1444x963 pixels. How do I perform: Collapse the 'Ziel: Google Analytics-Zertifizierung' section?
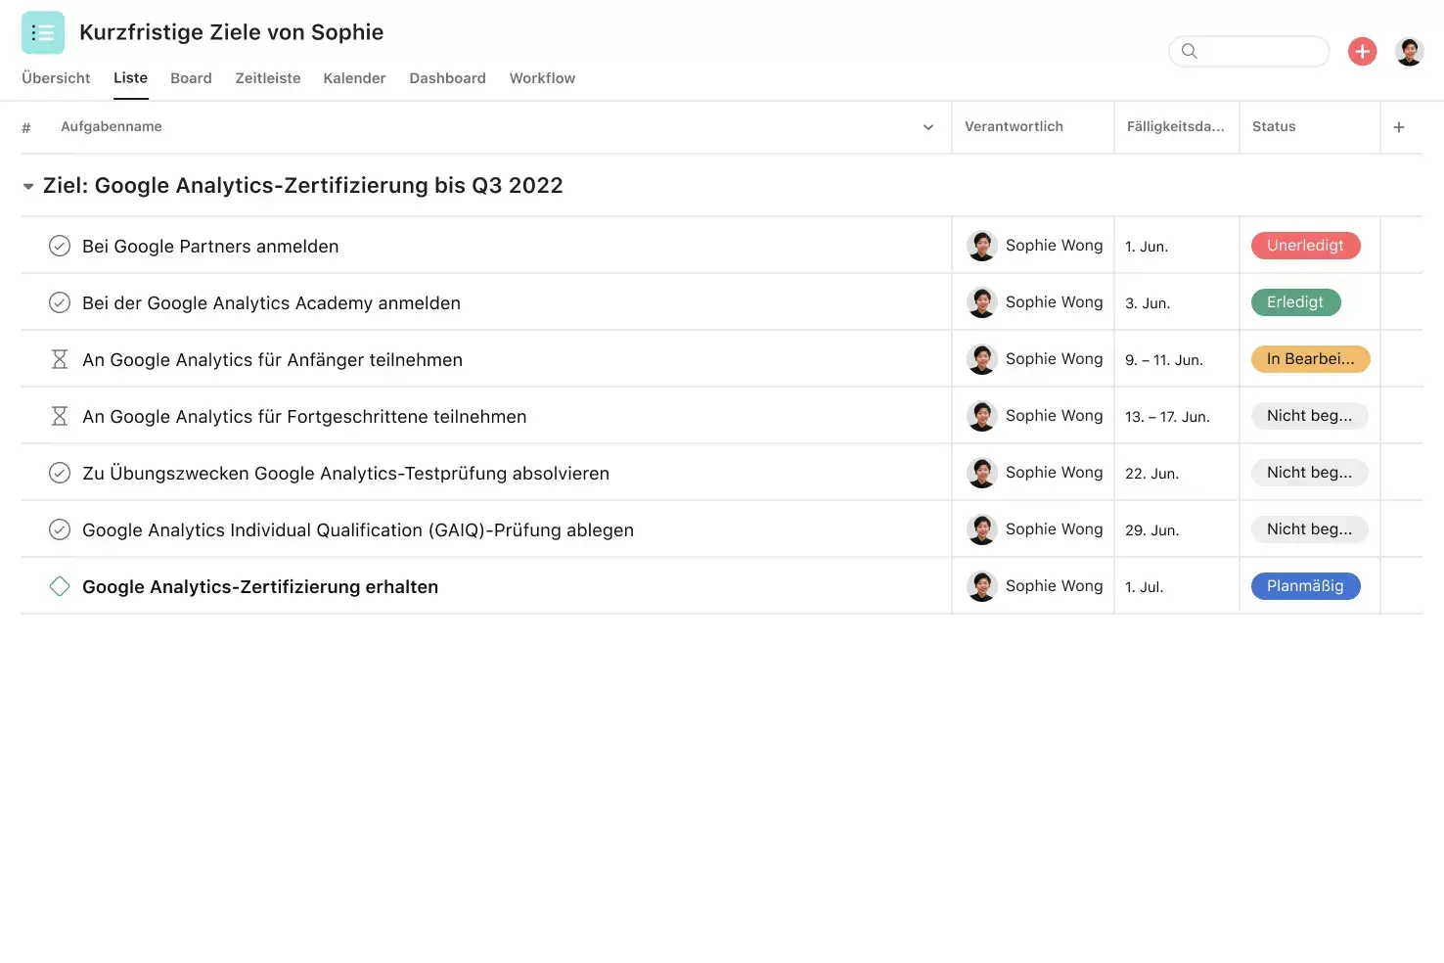pos(28,186)
